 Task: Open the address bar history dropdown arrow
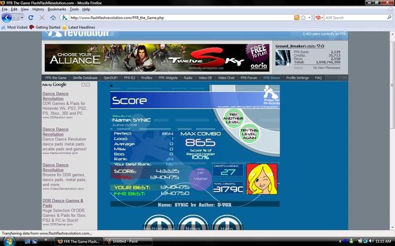click(x=309, y=18)
